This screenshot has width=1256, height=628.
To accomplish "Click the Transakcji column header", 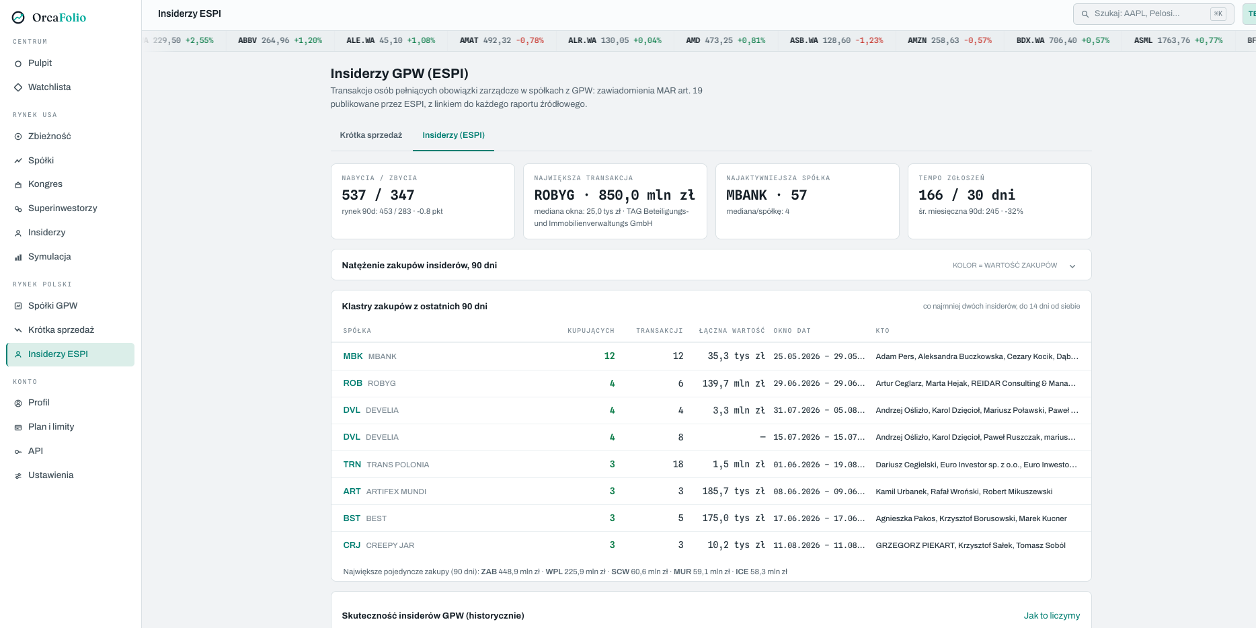I will coord(660,331).
